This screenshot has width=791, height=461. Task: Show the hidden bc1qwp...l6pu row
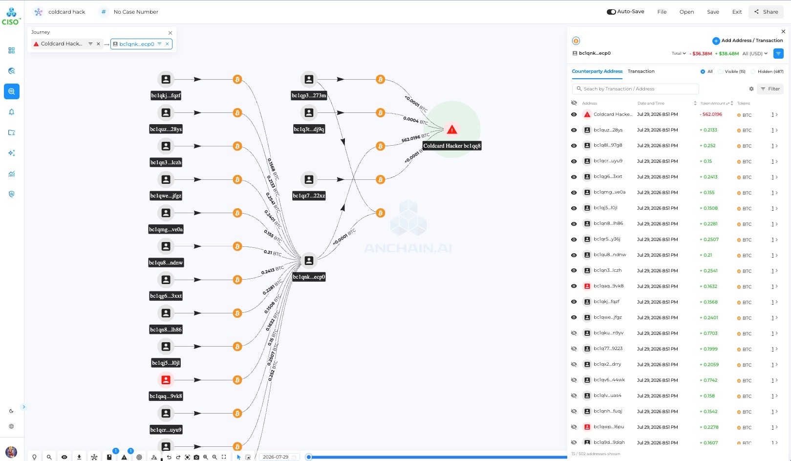tap(574, 427)
